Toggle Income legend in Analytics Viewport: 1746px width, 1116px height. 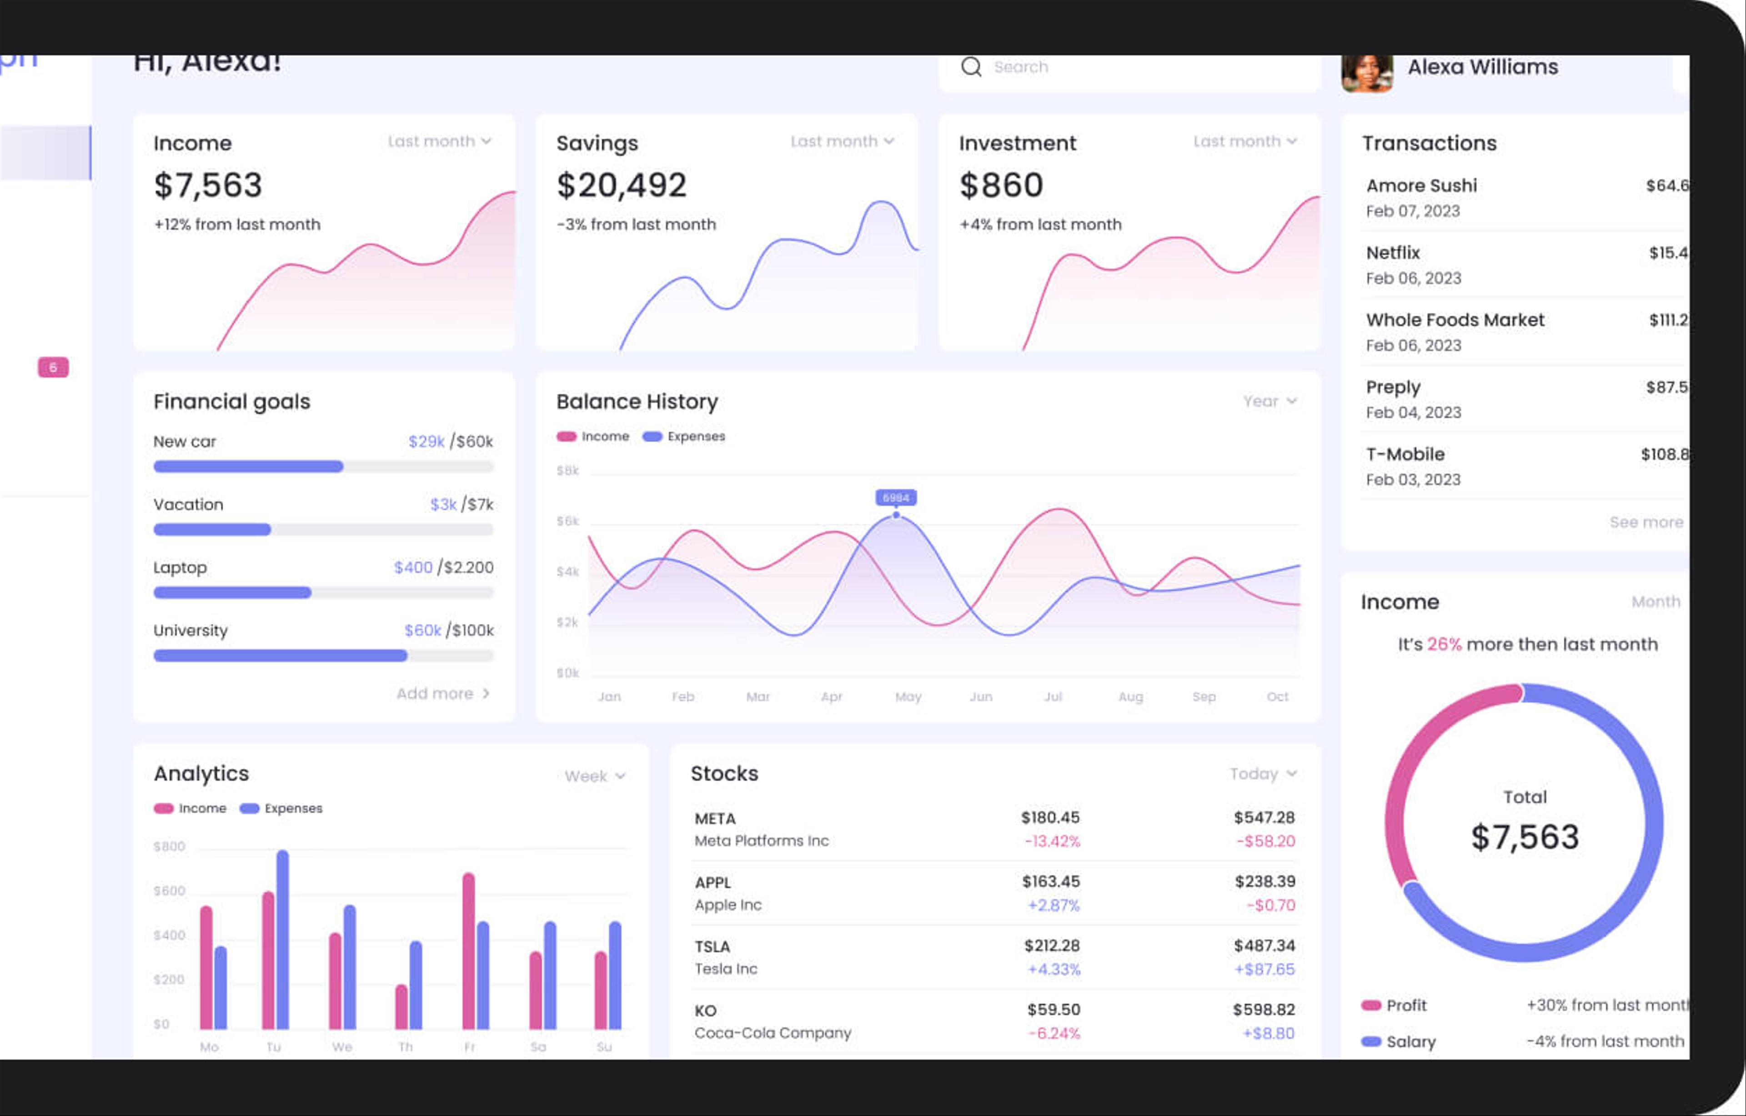tap(190, 809)
